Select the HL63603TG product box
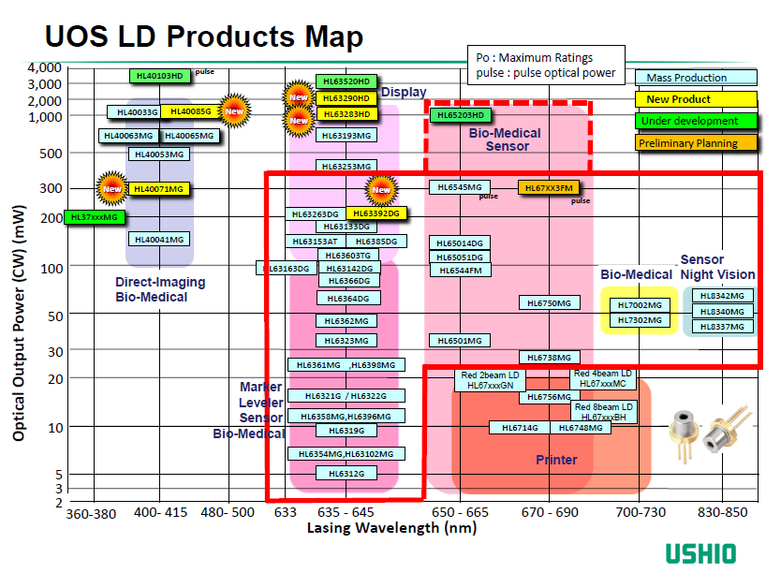Screen dimensions: 766x573 click(x=348, y=255)
